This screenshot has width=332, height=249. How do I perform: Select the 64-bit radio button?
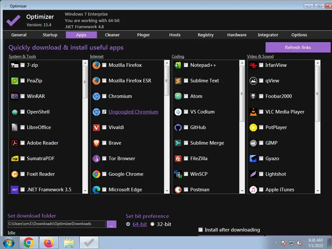128,224
